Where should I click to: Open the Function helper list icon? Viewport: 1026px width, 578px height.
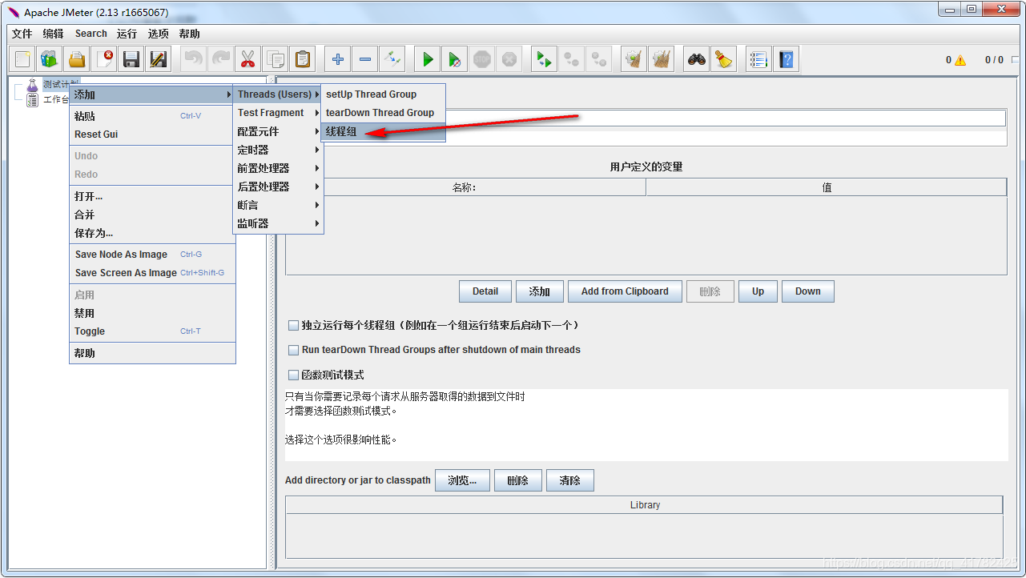[x=759, y=59]
